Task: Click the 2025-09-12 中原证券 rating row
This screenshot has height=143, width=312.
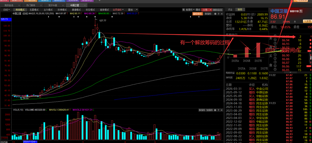Action: [x=247, y=92]
